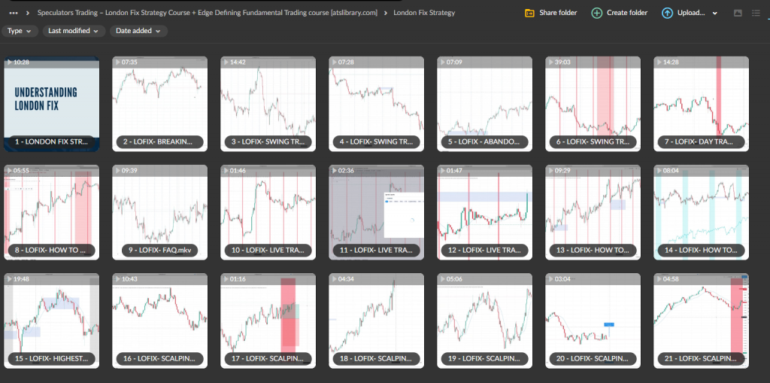Viewport: 770px width, 383px height.
Task: Open video 10 - LOFIX- LIVE TRA thumbnail
Action: 268,212
